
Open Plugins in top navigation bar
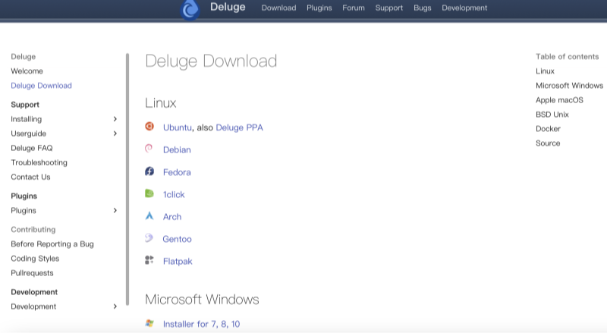(319, 8)
